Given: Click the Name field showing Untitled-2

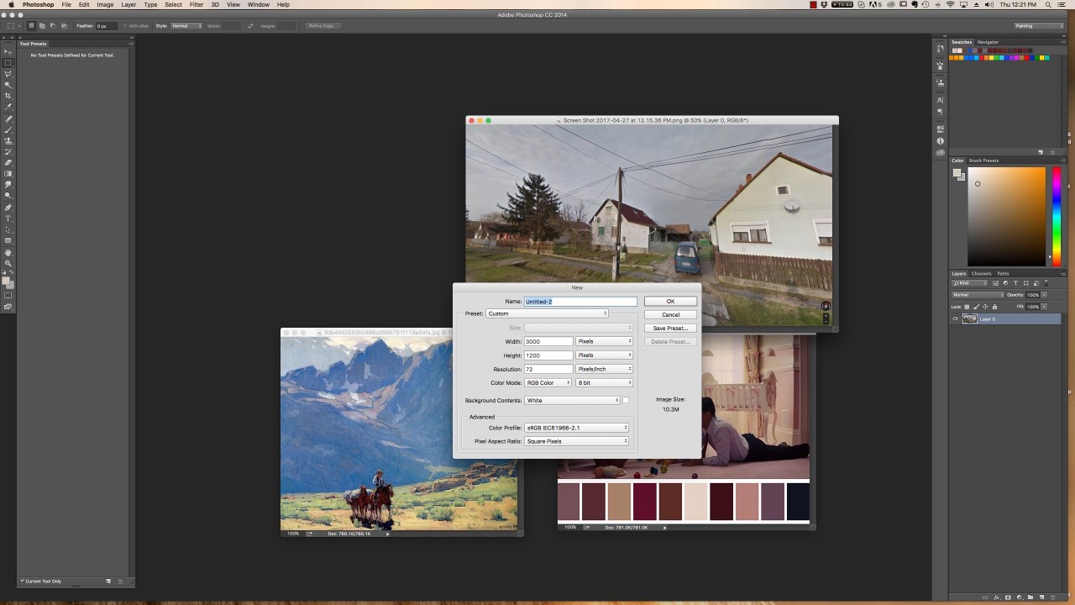Looking at the screenshot, I should (x=580, y=301).
